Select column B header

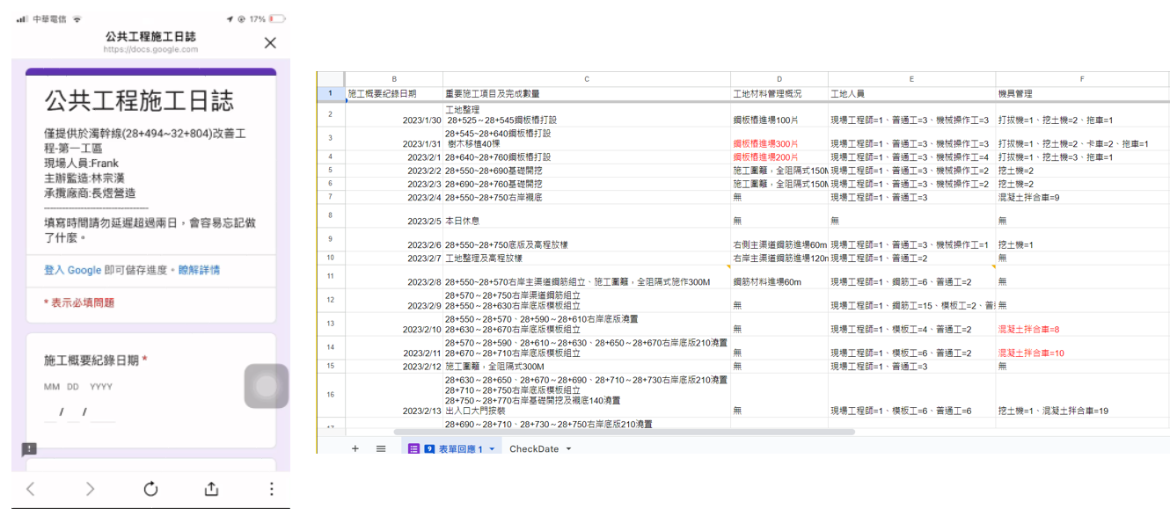[394, 79]
